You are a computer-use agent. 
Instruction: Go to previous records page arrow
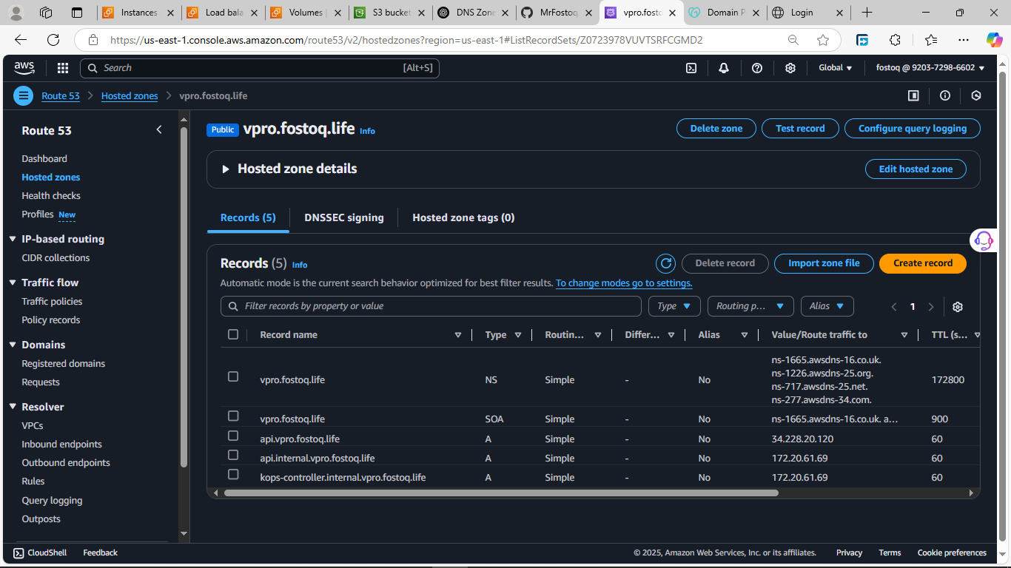click(x=894, y=307)
